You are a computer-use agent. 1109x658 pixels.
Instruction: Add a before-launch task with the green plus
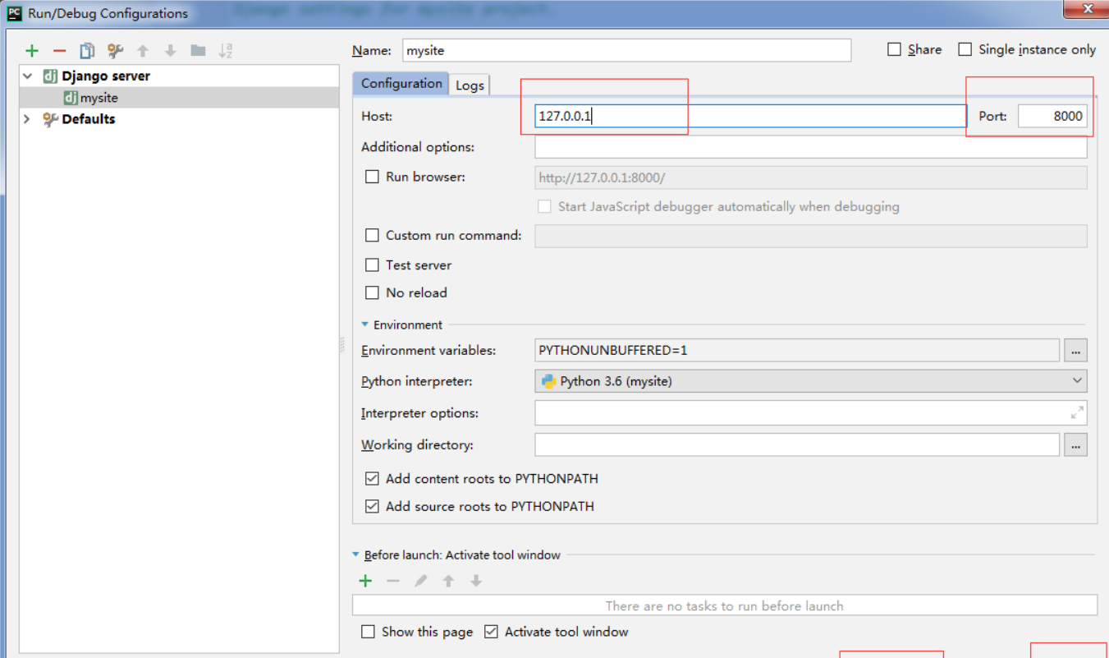365,581
